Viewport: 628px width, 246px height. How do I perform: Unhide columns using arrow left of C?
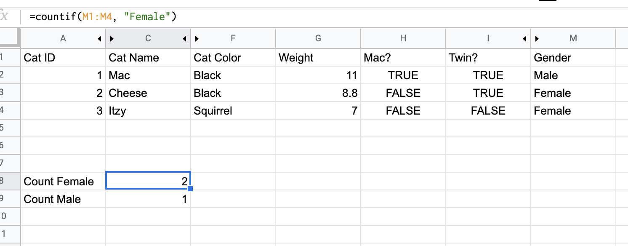(x=112, y=39)
